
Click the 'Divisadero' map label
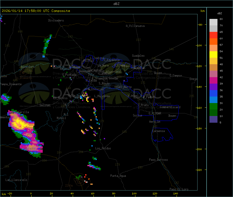[56, 20]
